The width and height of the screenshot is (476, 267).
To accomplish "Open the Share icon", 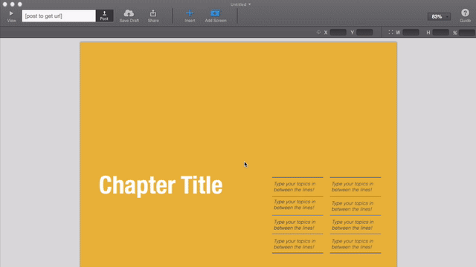I will (x=153, y=13).
